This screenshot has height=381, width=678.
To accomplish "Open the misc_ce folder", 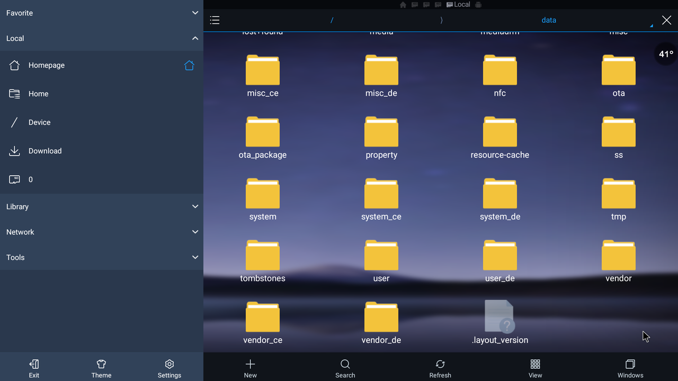I will (x=263, y=76).
